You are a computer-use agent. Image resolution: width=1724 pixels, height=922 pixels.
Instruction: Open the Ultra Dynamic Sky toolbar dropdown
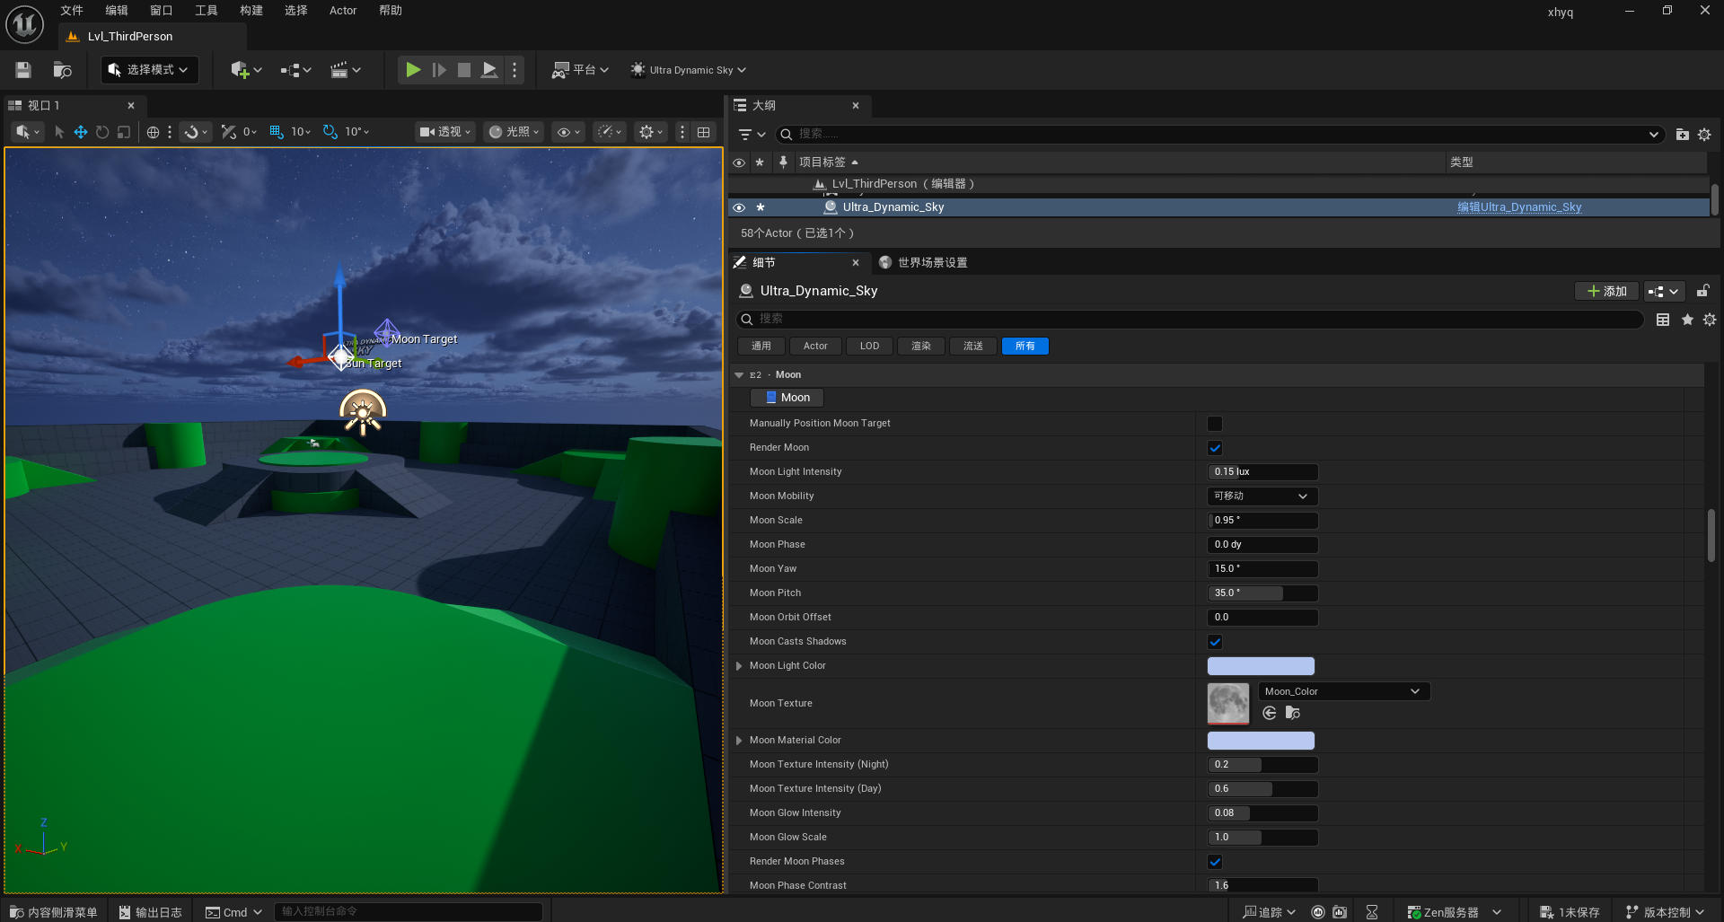(689, 70)
